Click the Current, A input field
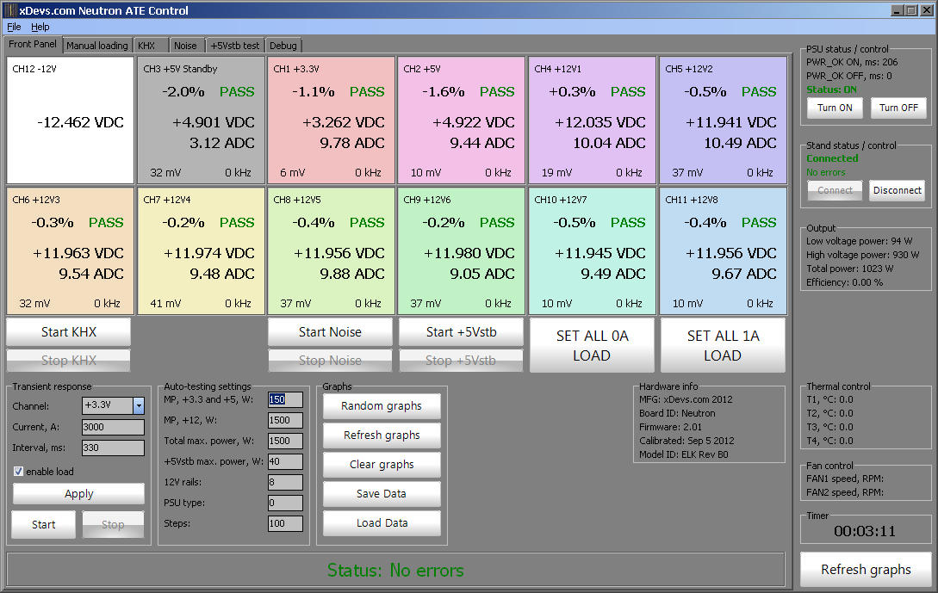 [x=113, y=427]
